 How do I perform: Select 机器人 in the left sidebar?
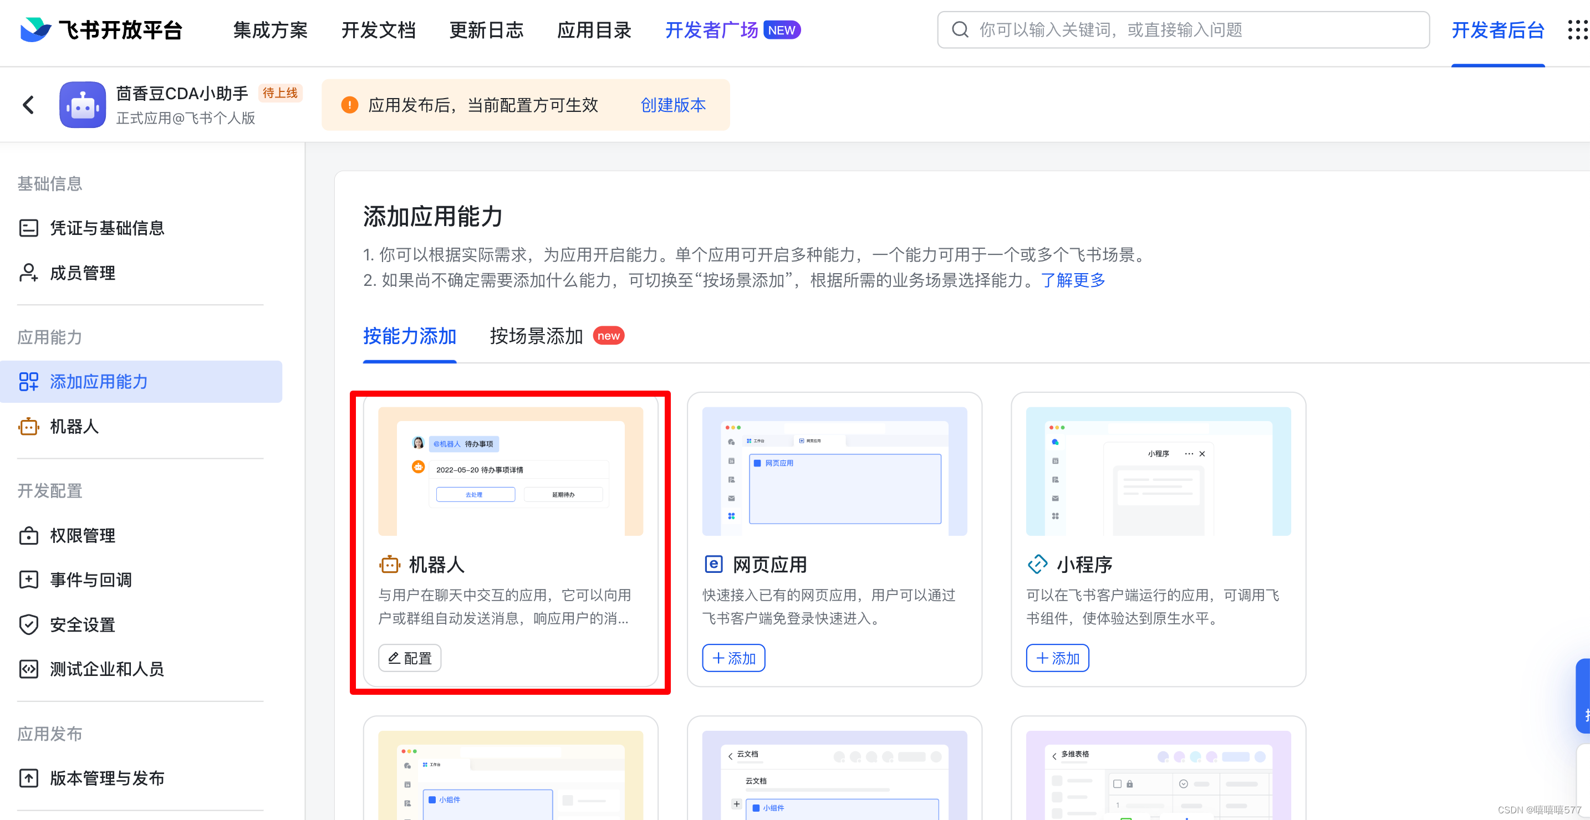[74, 427]
